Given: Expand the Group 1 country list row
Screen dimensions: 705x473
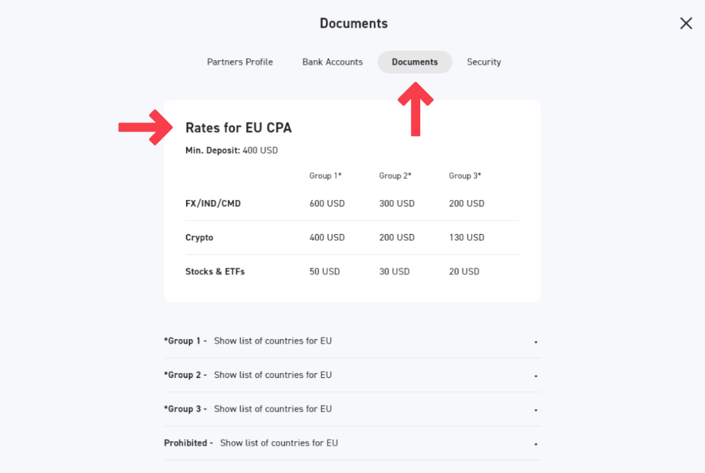Looking at the screenshot, I should 272,341.
